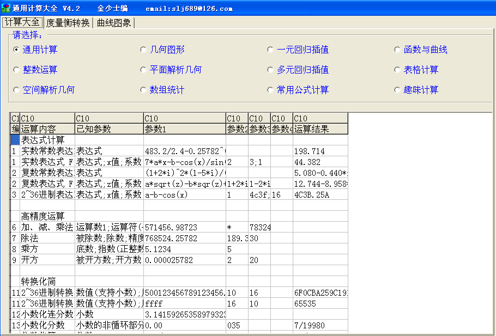
Task: Click the 被开方数;开方数 parameter cell
Action: (x=109, y=260)
